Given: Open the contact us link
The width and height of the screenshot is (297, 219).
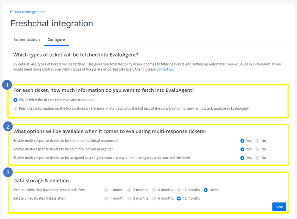Looking at the screenshot, I should (x=164, y=69).
